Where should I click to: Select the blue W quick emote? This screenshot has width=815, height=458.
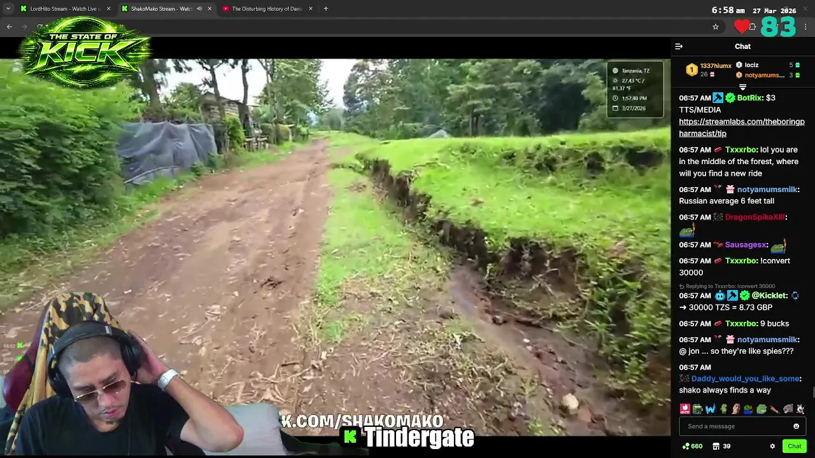pos(711,409)
